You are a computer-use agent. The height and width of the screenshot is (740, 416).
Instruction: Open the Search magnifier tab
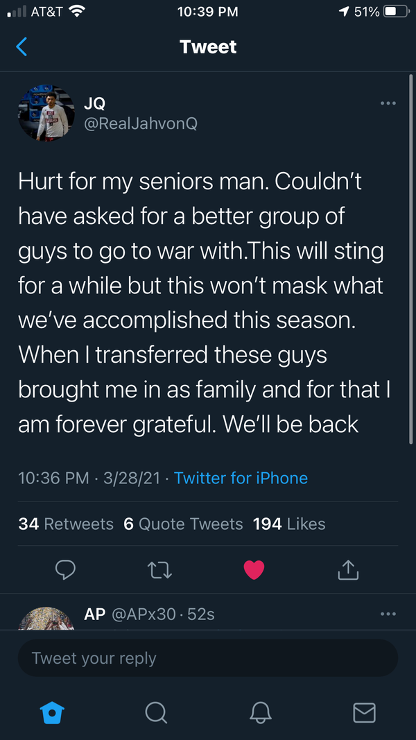(x=155, y=712)
